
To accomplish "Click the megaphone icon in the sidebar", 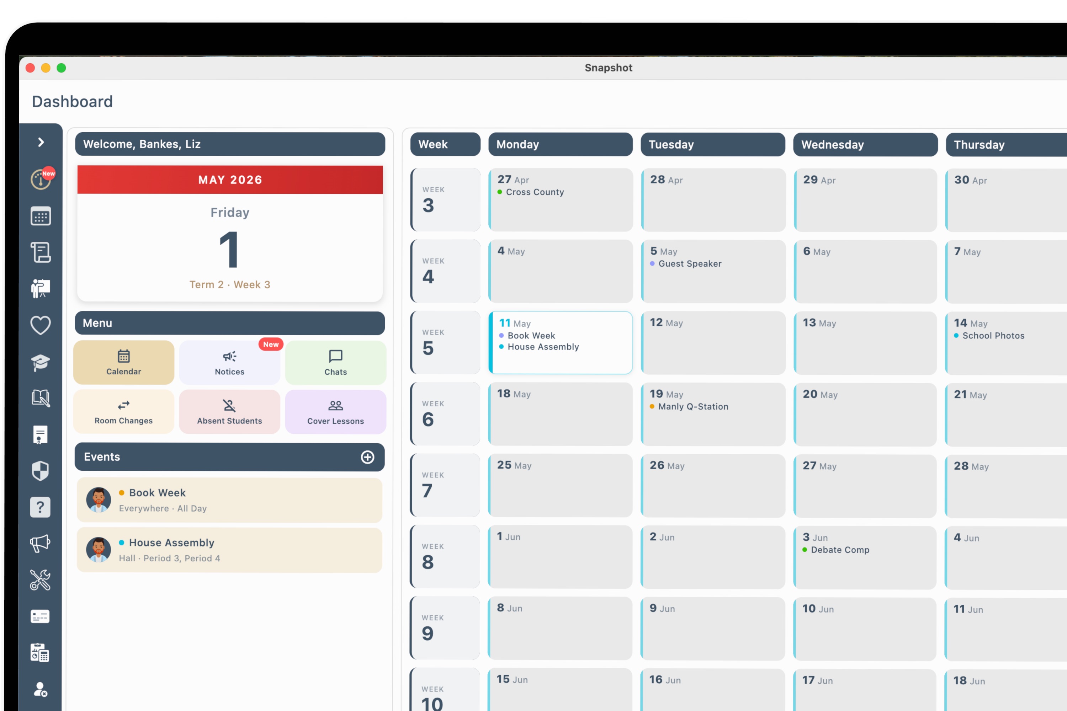I will coord(41,544).
